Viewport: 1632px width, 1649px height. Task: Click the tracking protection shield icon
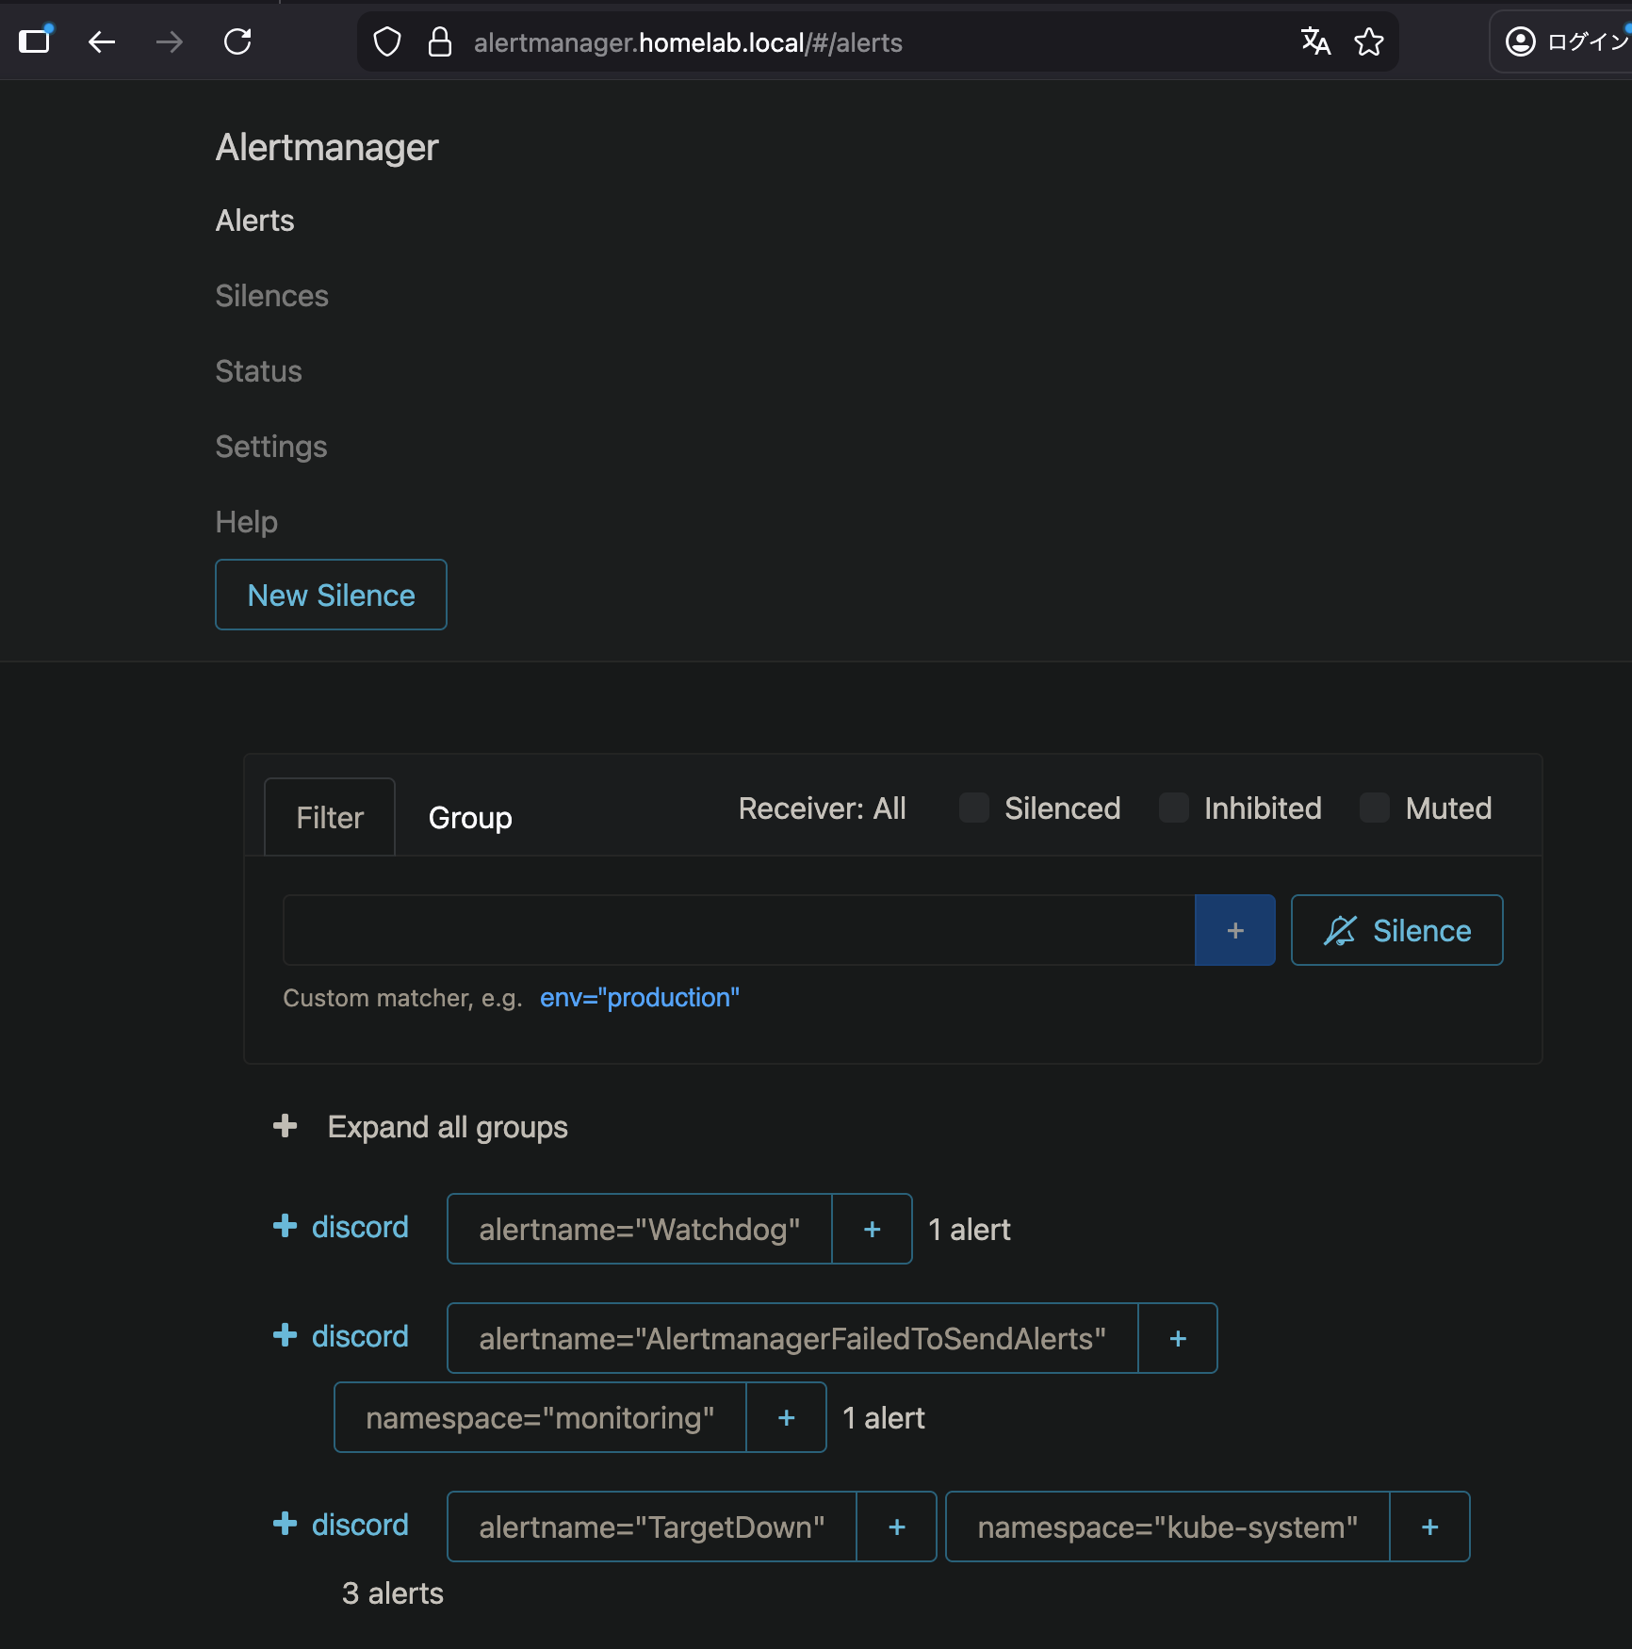(385, 41)
